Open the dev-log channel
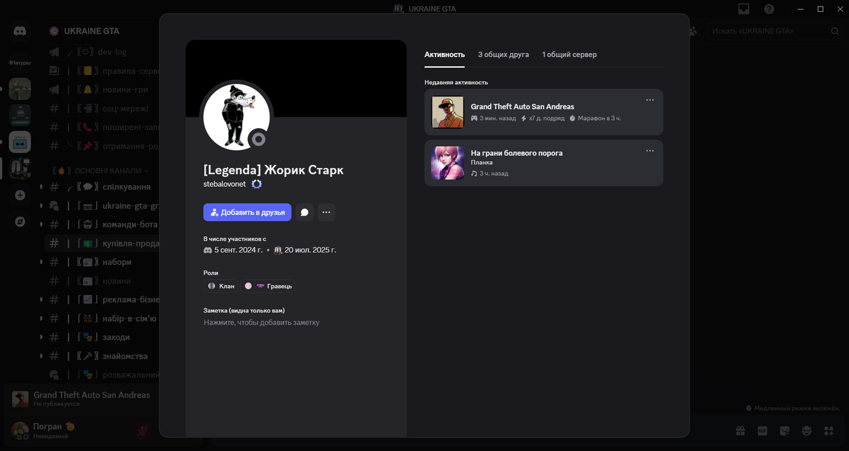Image resolution: width=849 pixels, height=451 pixels. [x=111, y=52]
